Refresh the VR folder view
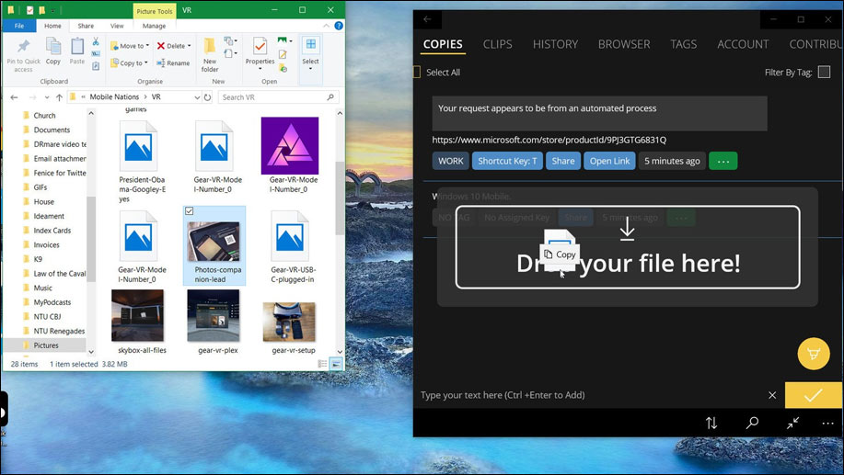844x475 pixels. tap(208, 97)
